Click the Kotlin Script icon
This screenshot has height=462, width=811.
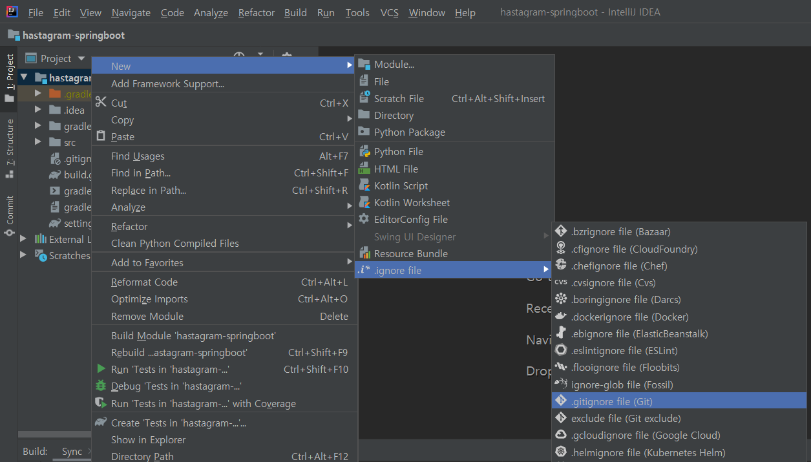(364, 185)
